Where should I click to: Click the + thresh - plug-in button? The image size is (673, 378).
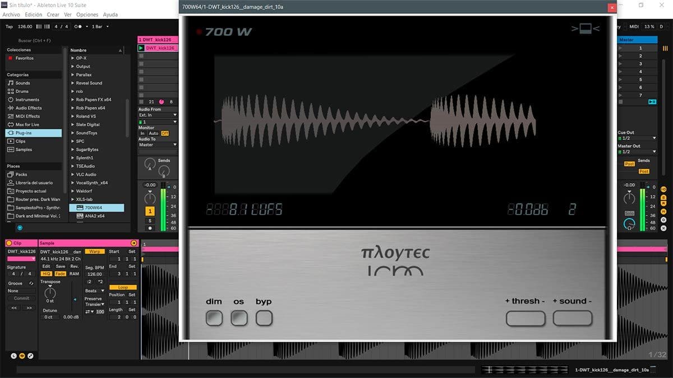click(x=526, y=318)
